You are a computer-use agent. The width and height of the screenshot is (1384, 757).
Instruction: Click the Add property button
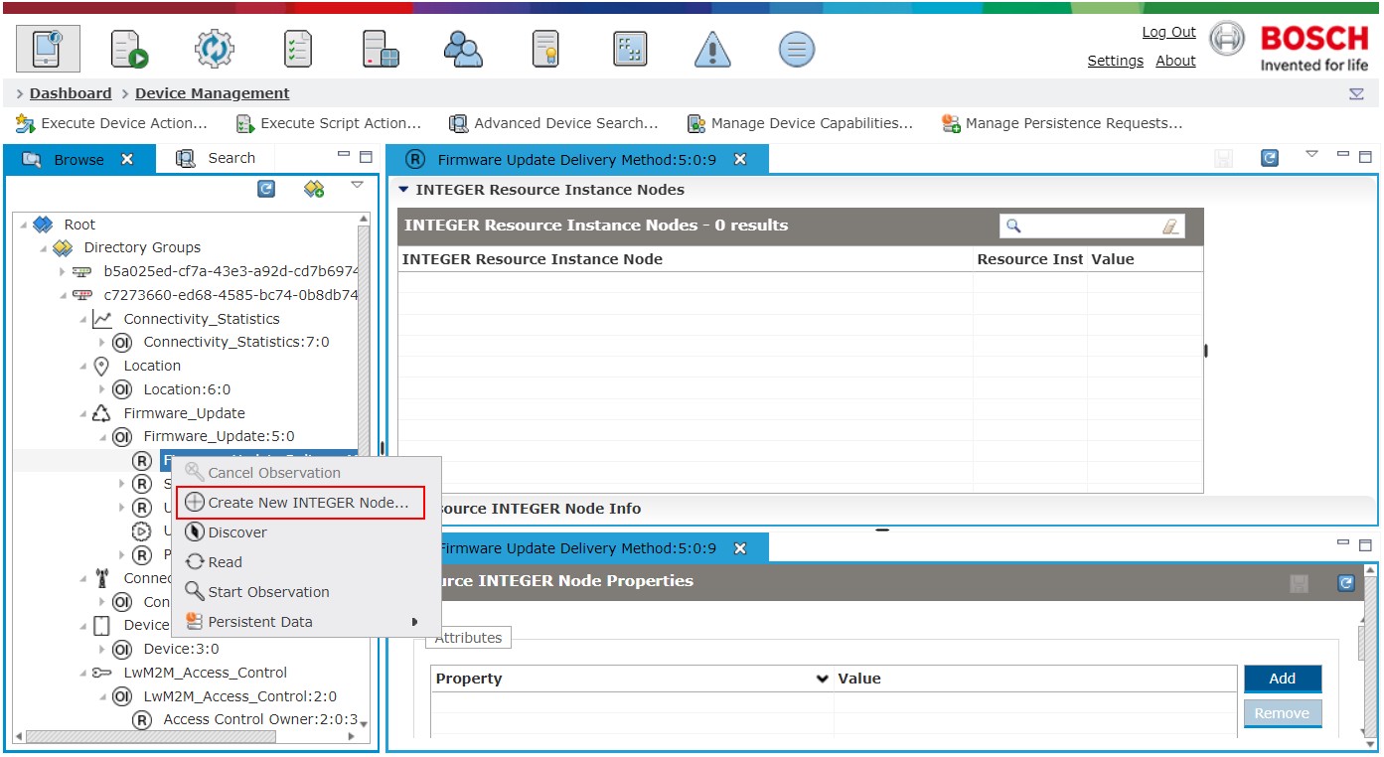(1283, 679)
